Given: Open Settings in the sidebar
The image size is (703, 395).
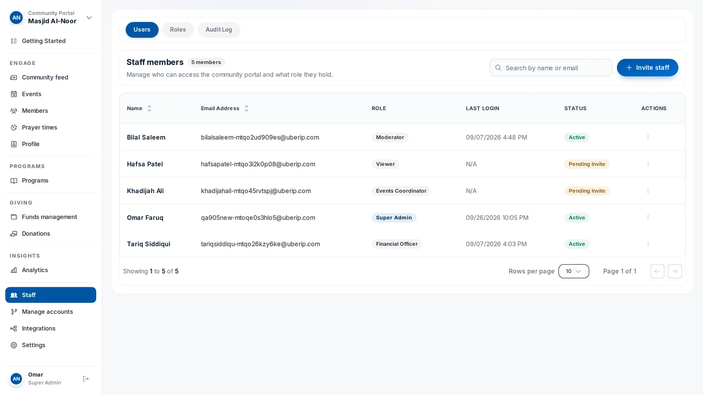Looking at the screenshot, I should [x=51, y=345].
